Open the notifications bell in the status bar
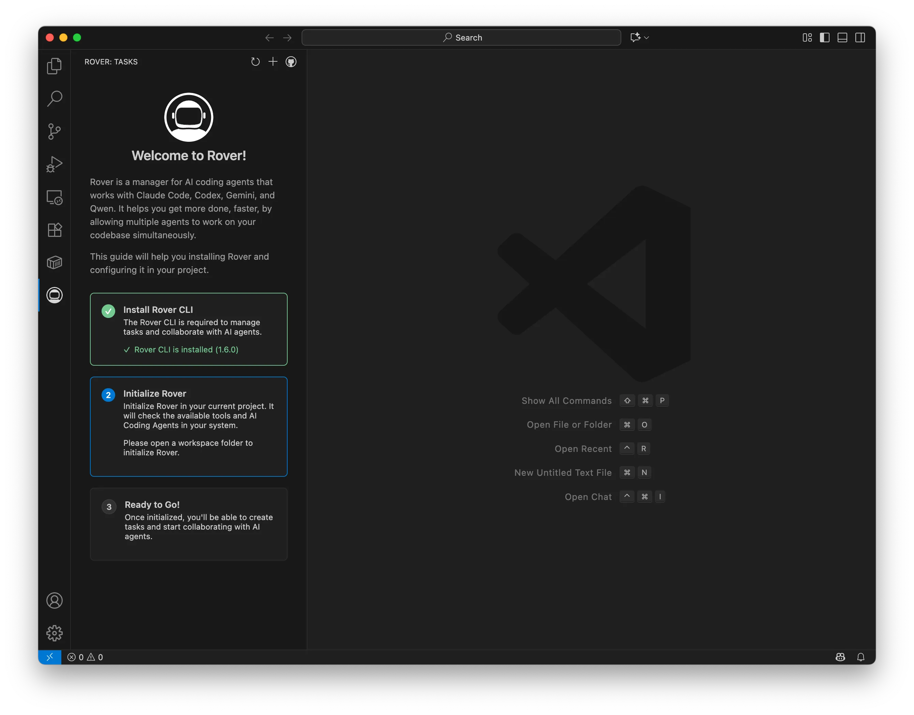The image size is (914, 715). [x=861, y=657]
